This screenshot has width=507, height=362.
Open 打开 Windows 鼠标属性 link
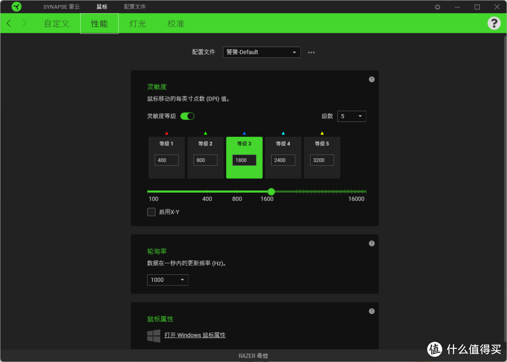195,335
